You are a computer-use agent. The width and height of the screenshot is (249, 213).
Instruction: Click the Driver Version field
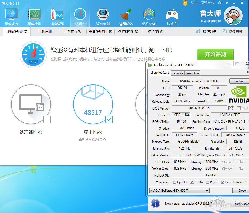click(210, 155)
